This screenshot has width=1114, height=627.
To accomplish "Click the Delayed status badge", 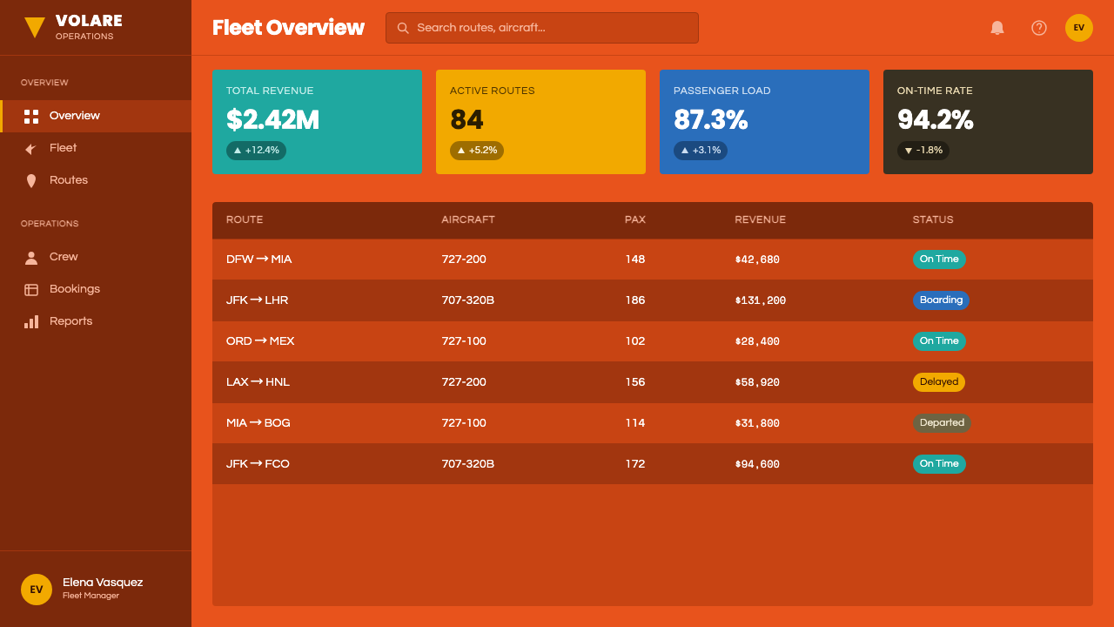I will click(x=939, y=382).
